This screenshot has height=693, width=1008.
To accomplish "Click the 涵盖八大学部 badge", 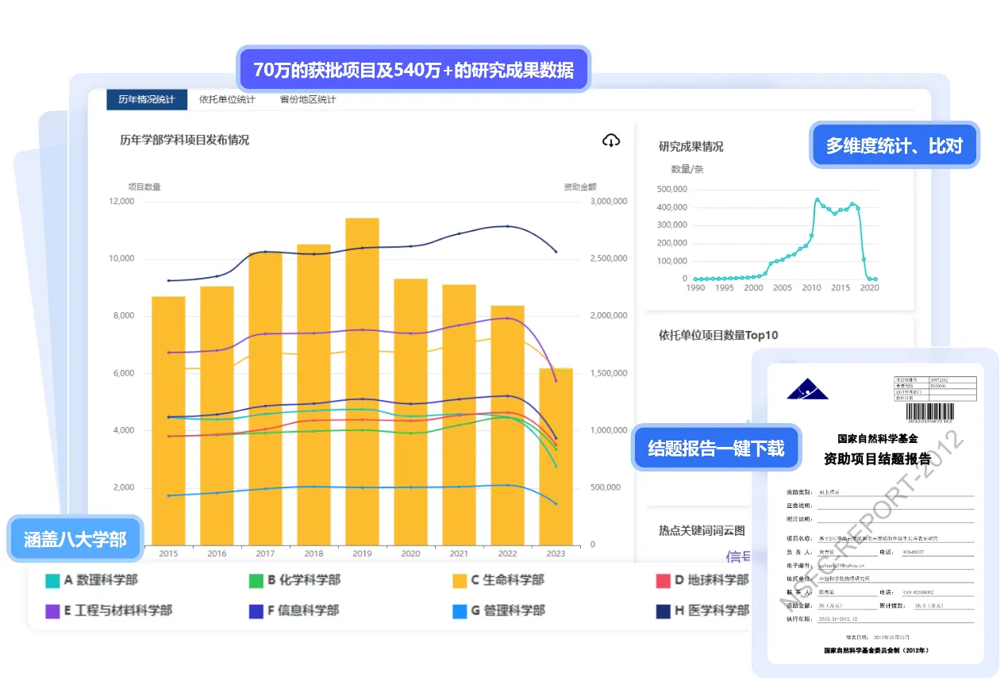I will point(75,538).
